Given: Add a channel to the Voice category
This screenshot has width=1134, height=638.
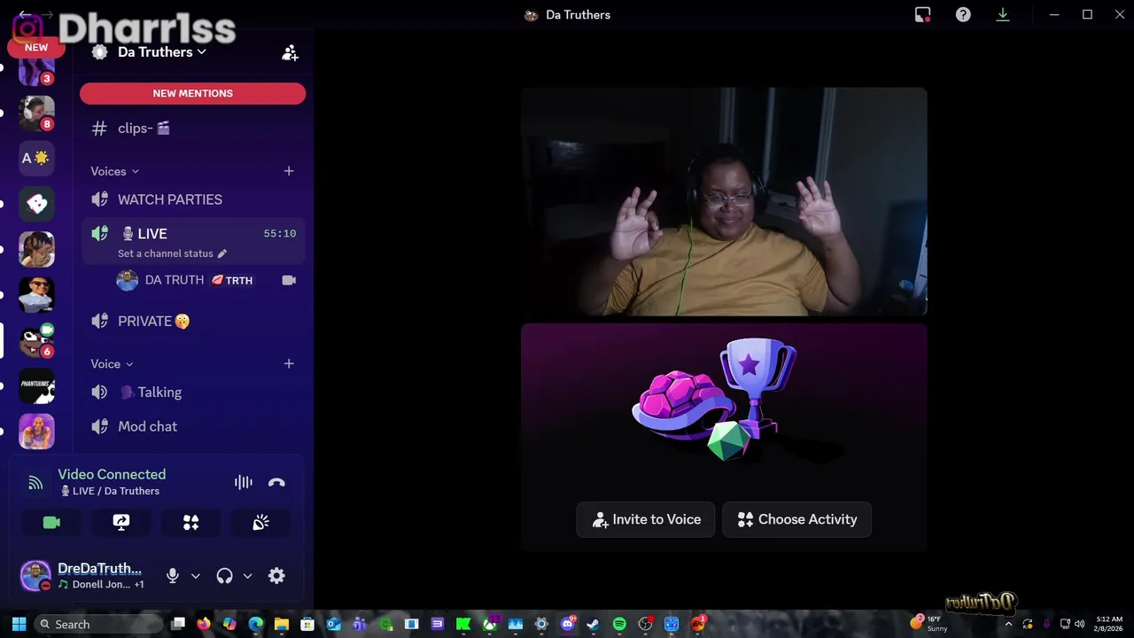Looking at the screenshot, I should pyautogui.click(x=289, y=363).
